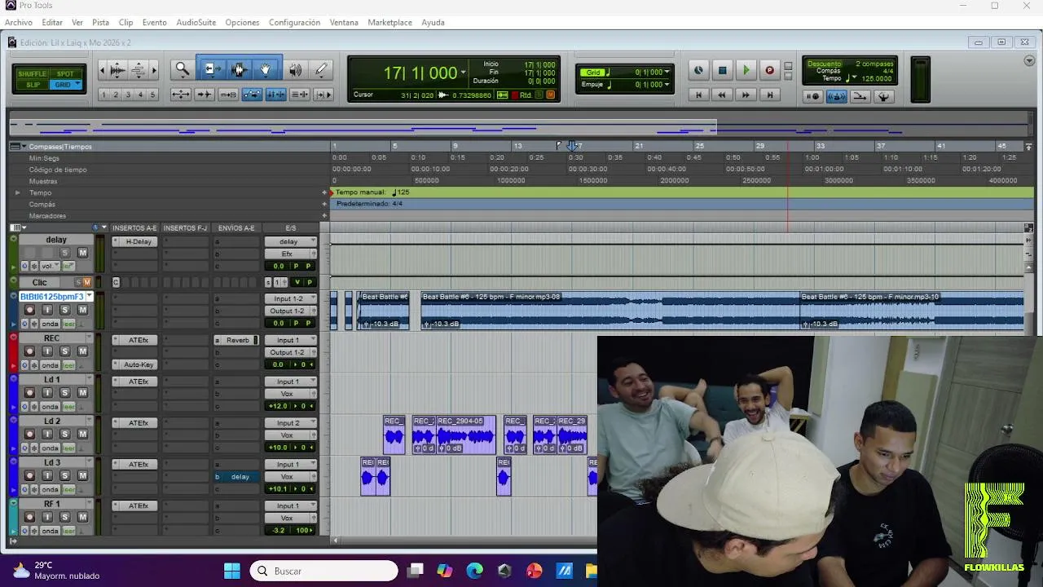Click Go to End transport button
The width and height of the screenshot is (1043, 587).
tap(769, 95)
